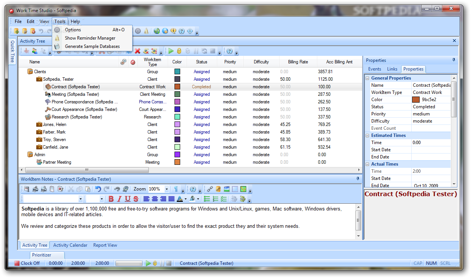471x278 pixels.
Task: Click the Print Preview icon in notes toolbar
Action: click(x=43, y=189)
